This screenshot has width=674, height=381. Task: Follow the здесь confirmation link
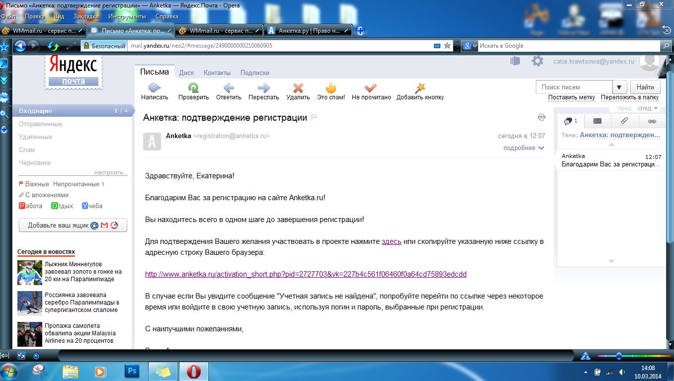click(x=392, y=241)
